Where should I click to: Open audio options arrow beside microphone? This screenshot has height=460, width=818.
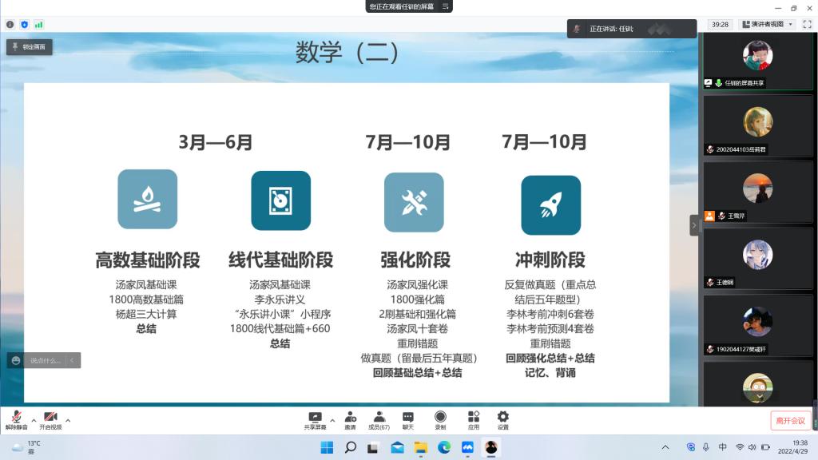click(34, 420)
